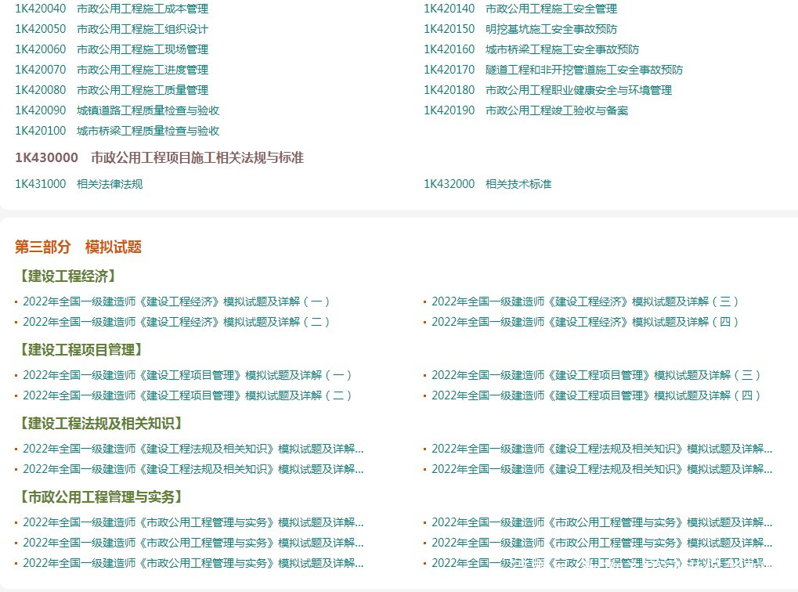This screenshot has width=798, height=592.
Task: Go to 1K420080 市政公用工程施工质量管理
Action: click(x=111, y=90)
